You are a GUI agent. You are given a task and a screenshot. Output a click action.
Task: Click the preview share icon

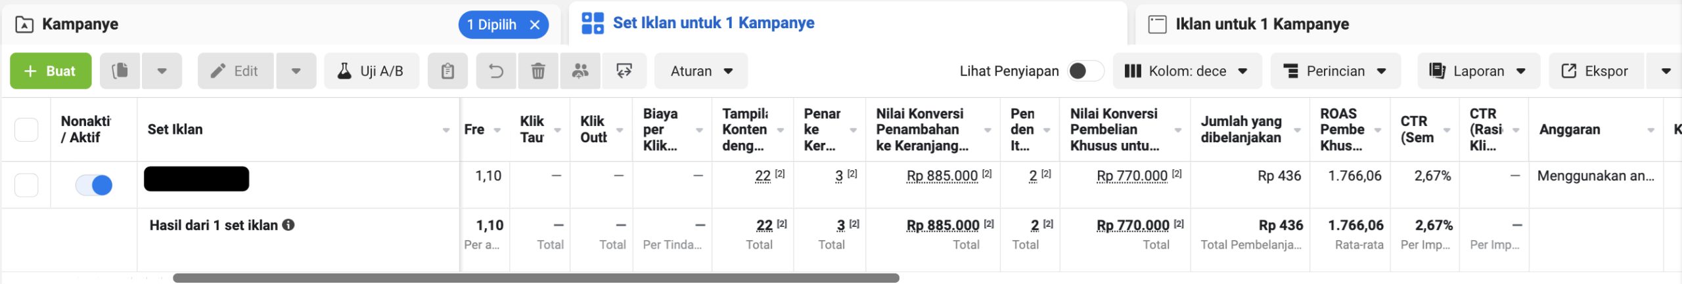click(624, 71)
